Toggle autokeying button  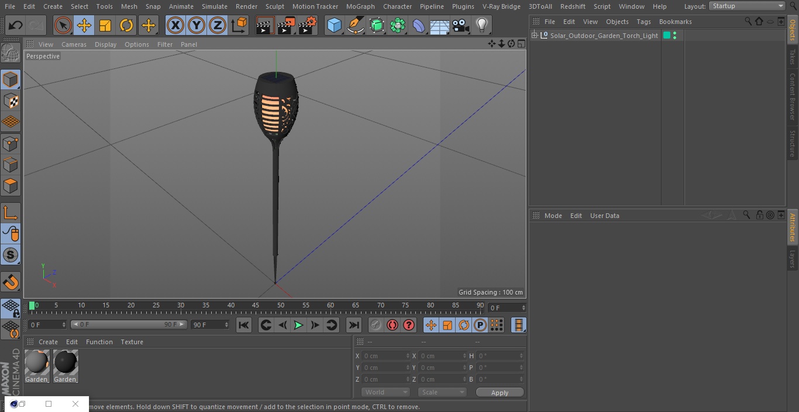tap(392, 325)
